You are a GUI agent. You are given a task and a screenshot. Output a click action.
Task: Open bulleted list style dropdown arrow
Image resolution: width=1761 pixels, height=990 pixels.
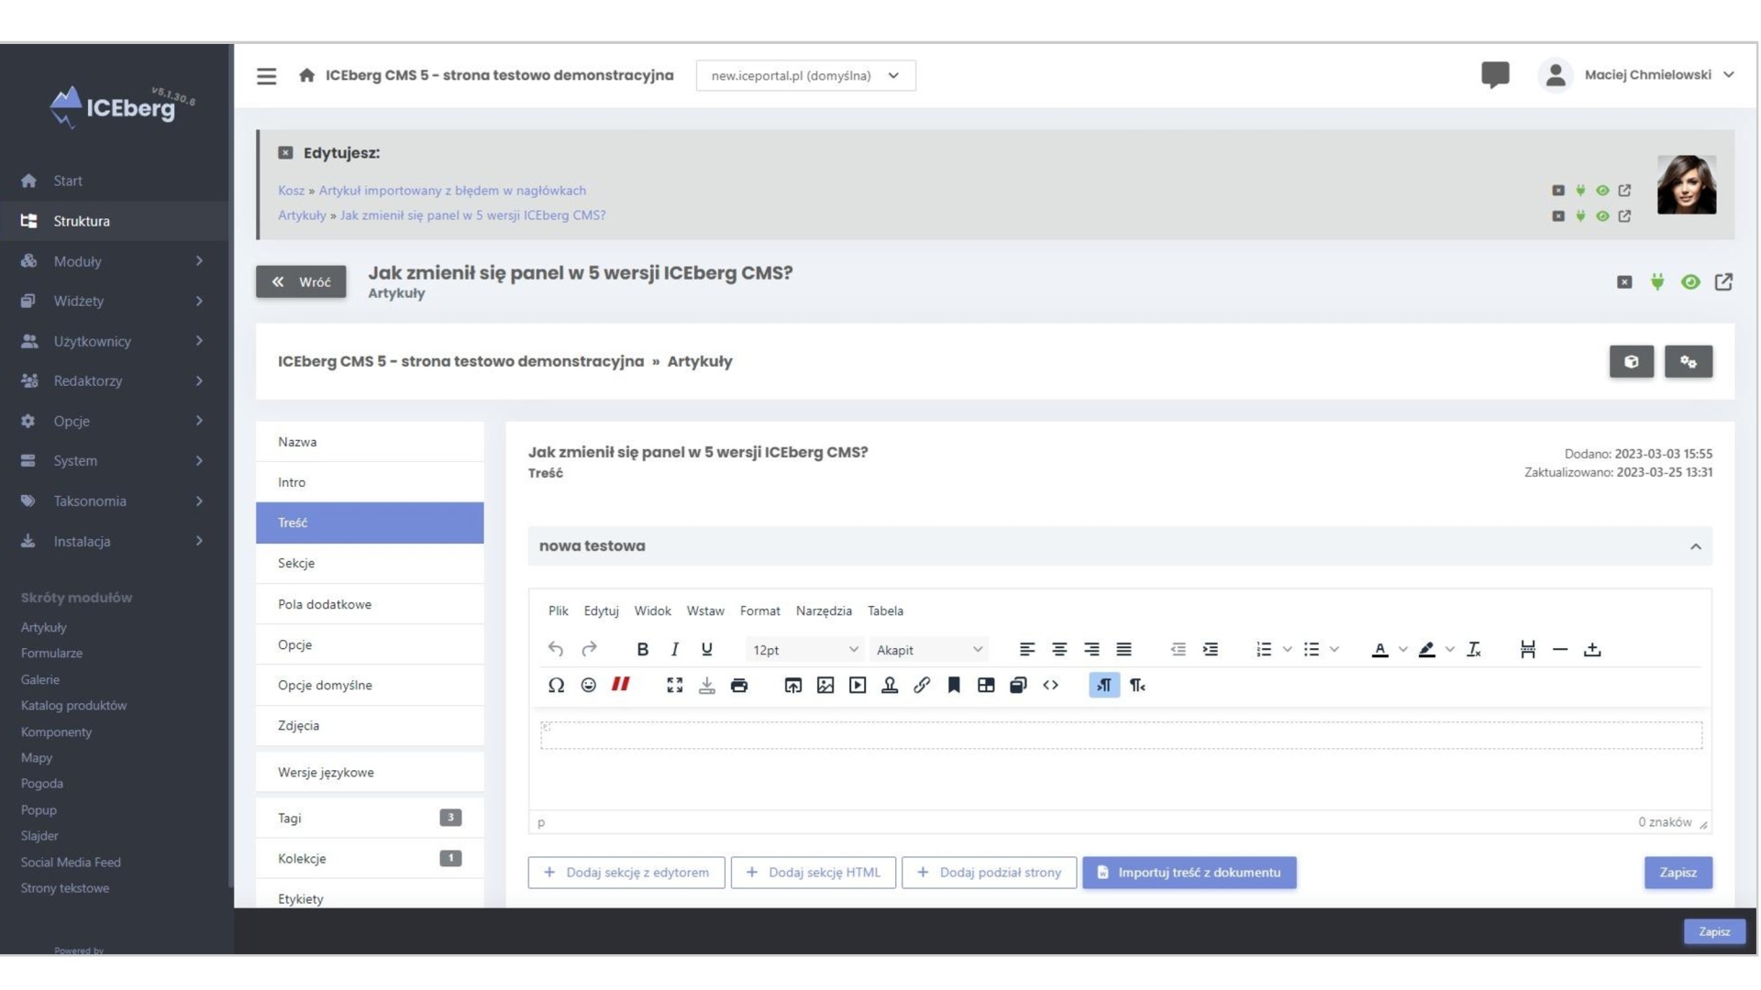pos(1335,649)
